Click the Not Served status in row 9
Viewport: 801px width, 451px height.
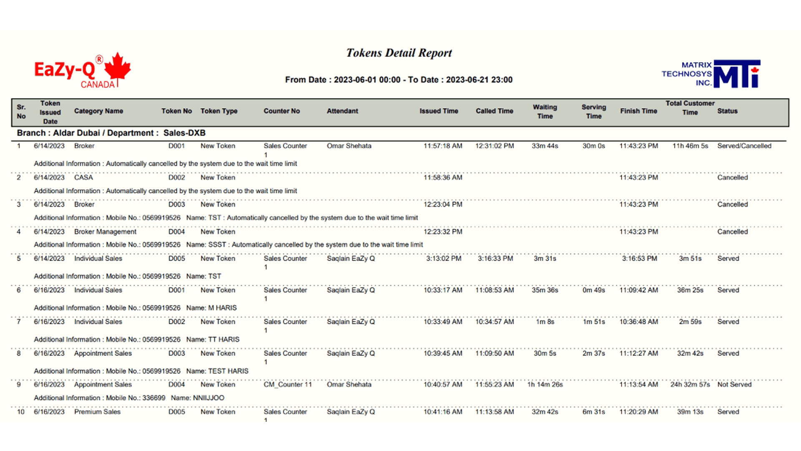734,385
